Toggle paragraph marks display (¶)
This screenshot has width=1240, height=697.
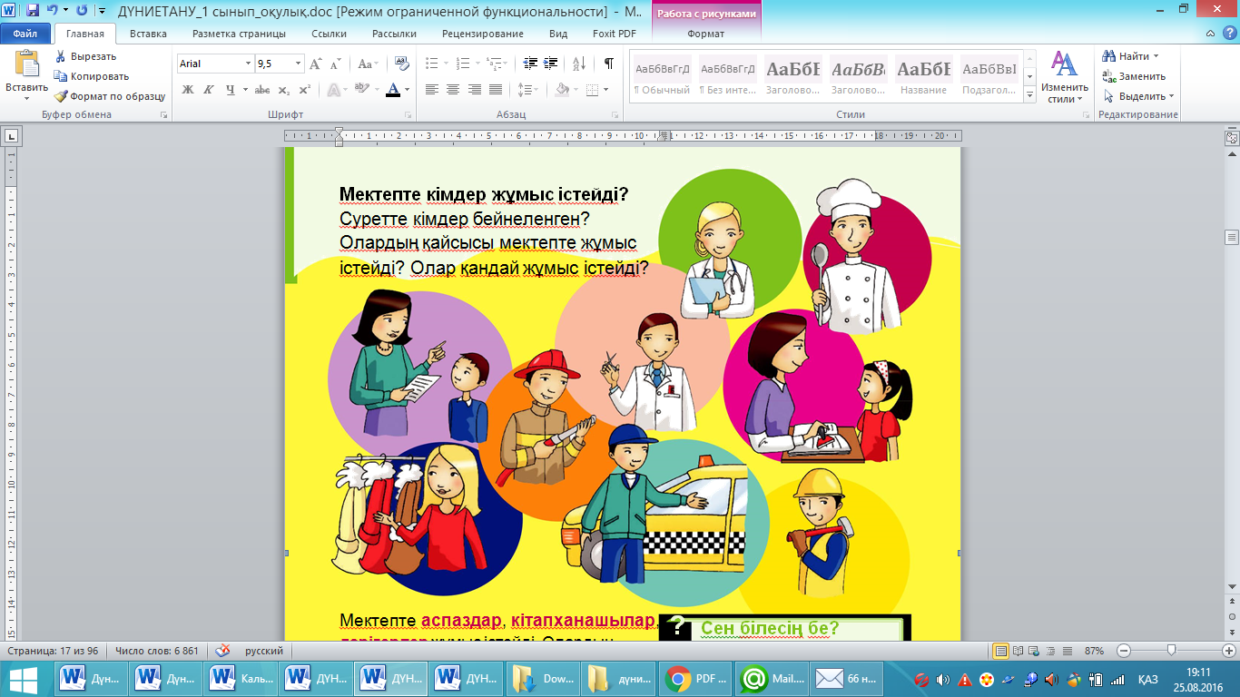[608, 64]
